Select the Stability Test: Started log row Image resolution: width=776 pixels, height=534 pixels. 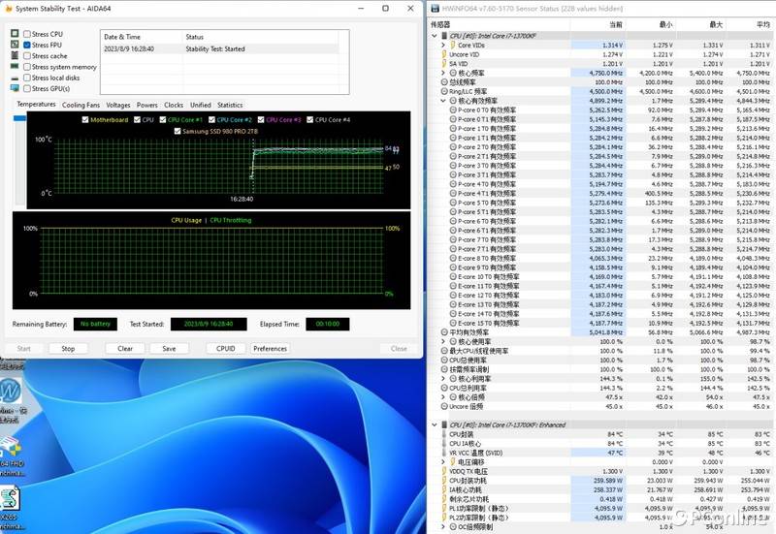click(x=220, y=49)
